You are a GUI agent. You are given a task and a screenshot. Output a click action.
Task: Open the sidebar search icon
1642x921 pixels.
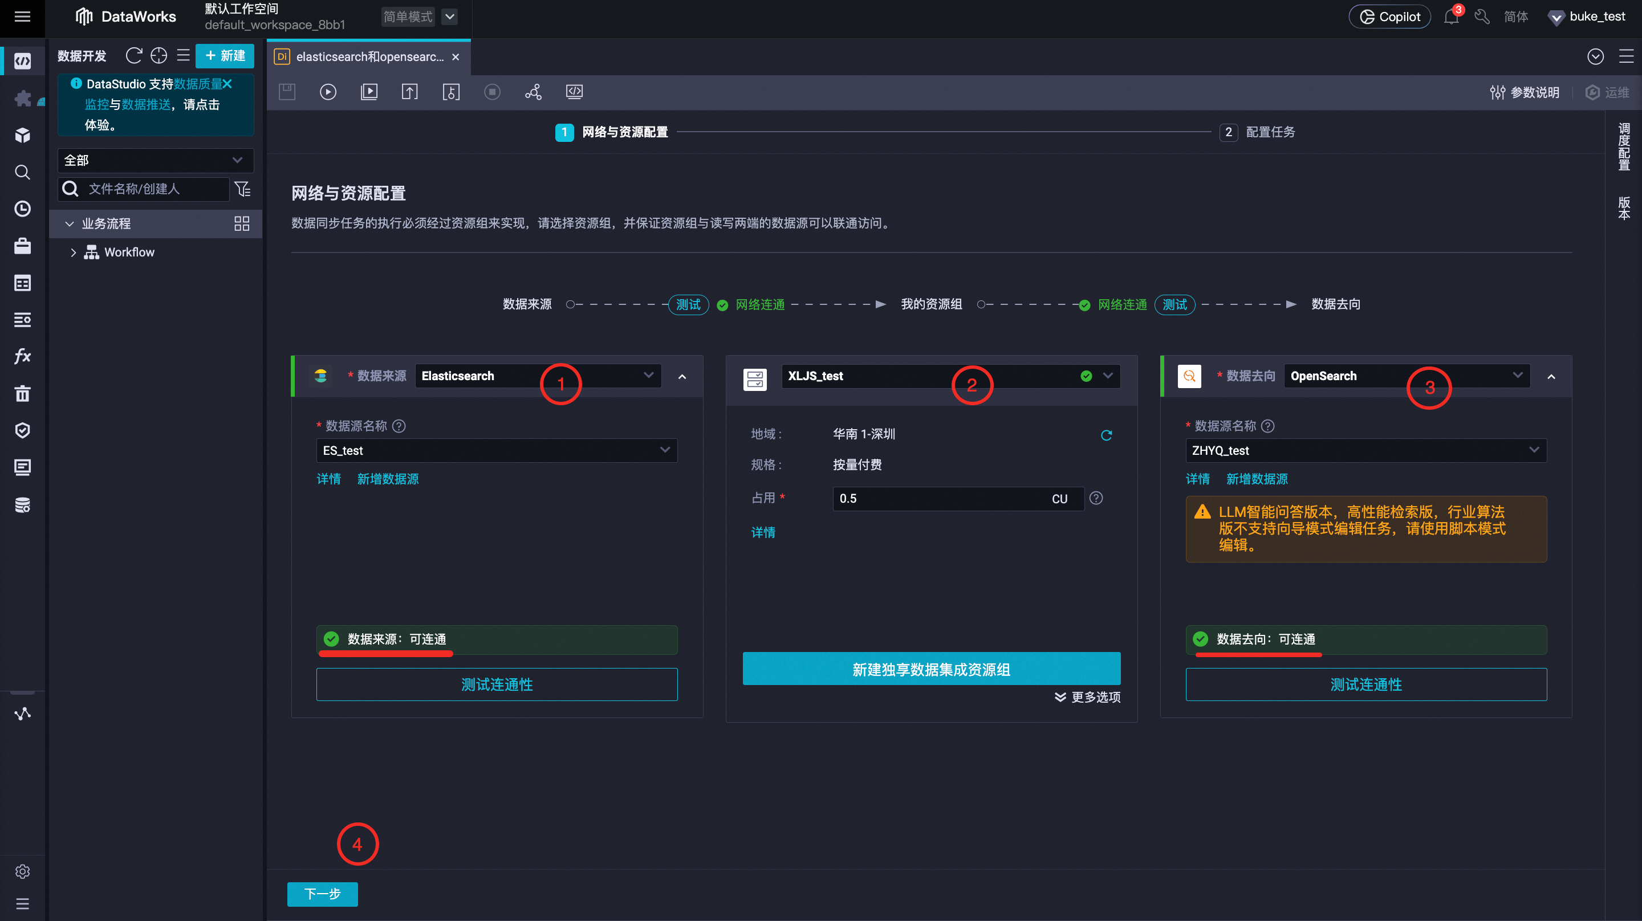22,172
